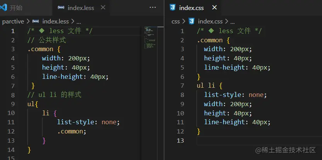Expand the symbol breadcrumb after index.less
The image size is (322, 160).
pyautogui.click(x=79, y=22)
